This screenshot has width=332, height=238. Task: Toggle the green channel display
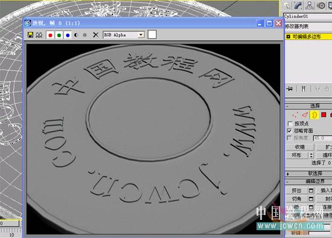click(x=59, y=35)
